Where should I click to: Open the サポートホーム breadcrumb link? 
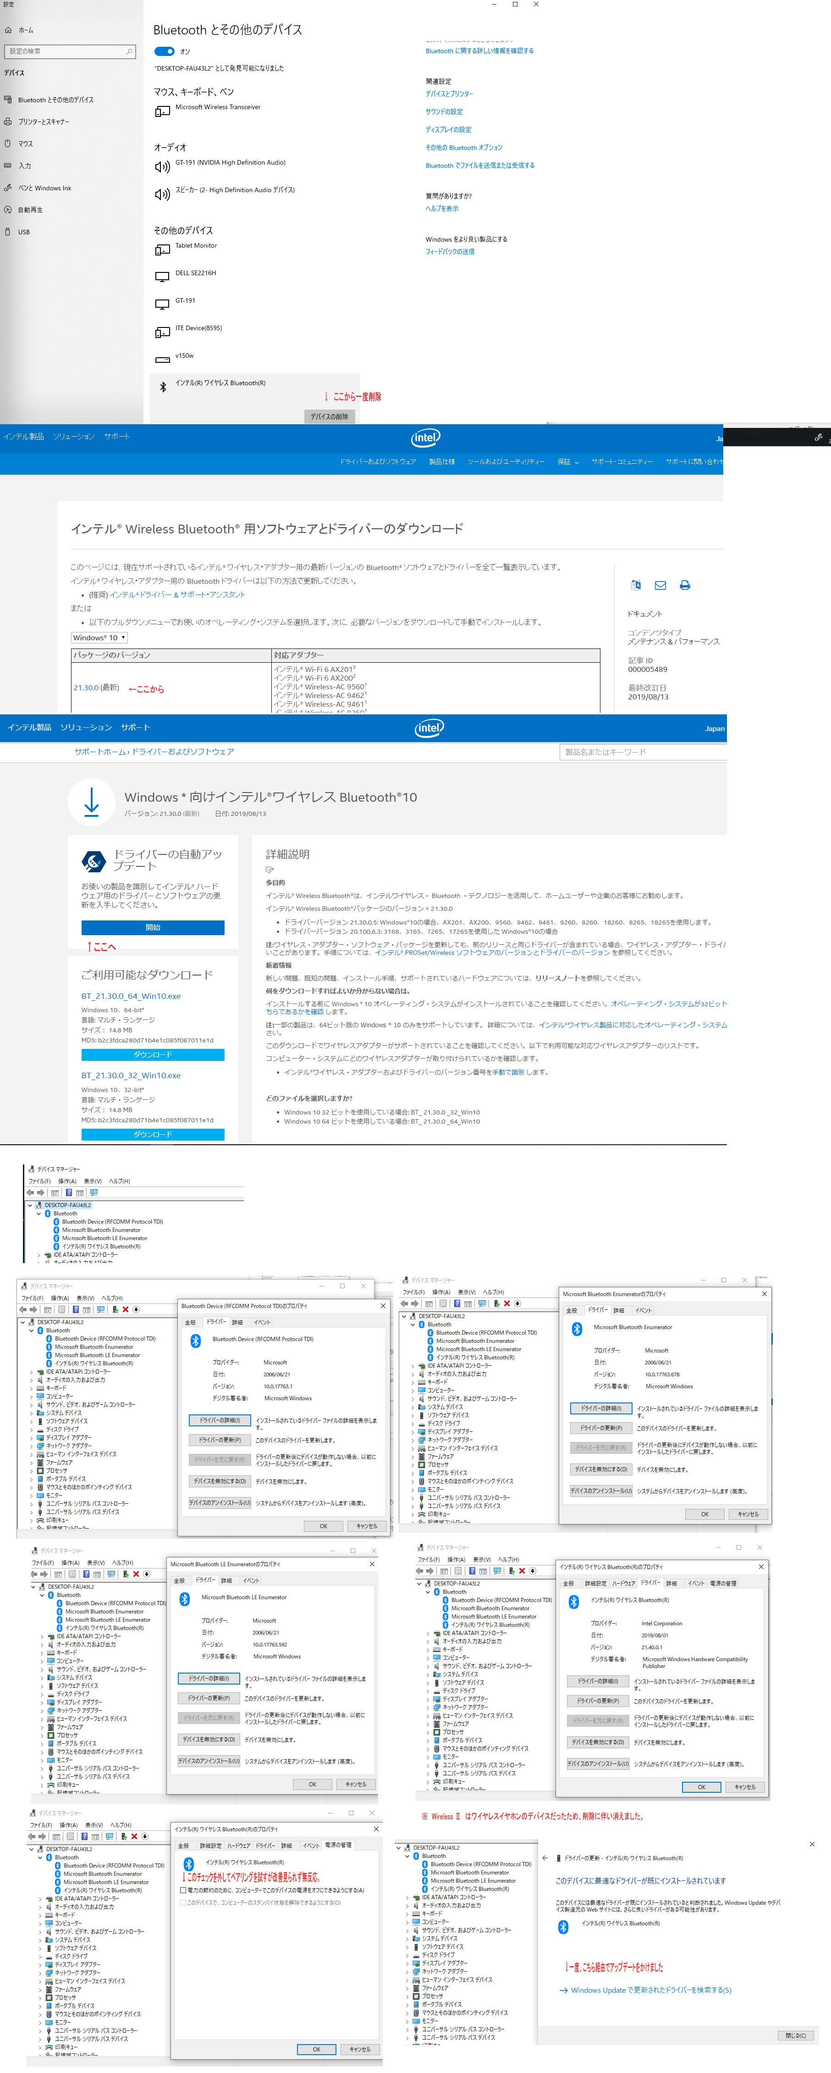click(100, 752)
